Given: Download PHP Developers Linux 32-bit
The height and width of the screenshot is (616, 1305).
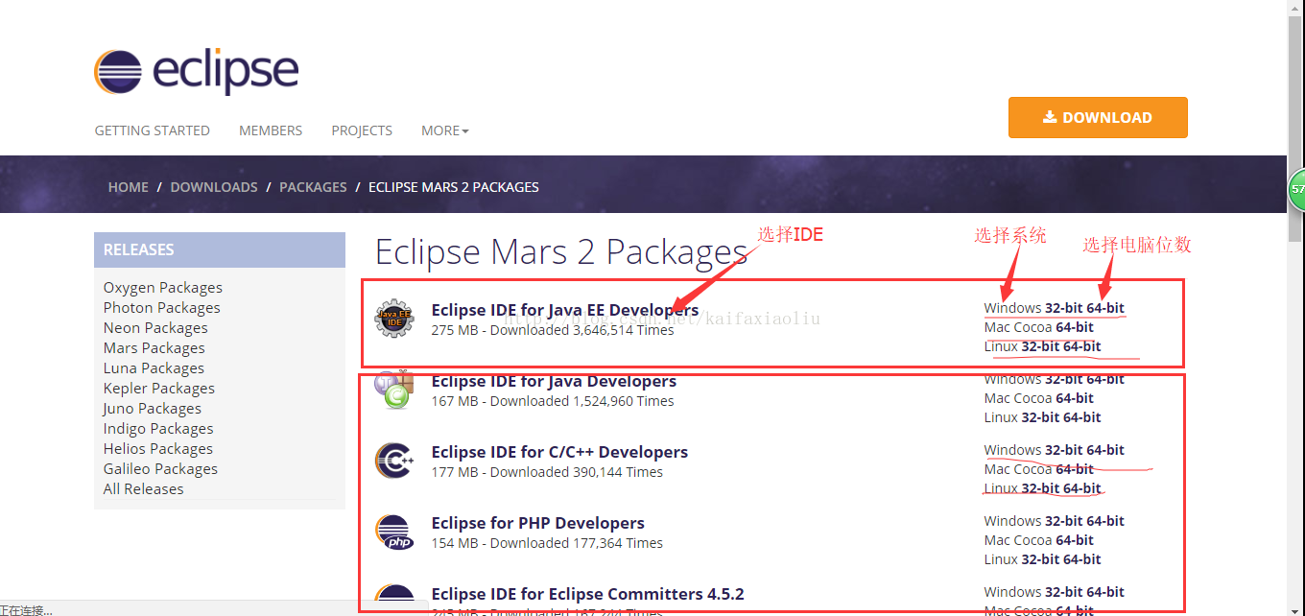Looking at the screenshot, I should pyautogui.click(x=1040, y=559).
